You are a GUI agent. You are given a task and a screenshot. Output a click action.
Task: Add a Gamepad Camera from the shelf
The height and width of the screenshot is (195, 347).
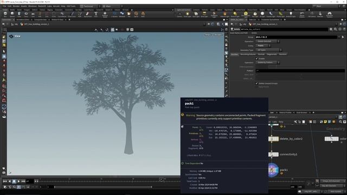[329, 15]
